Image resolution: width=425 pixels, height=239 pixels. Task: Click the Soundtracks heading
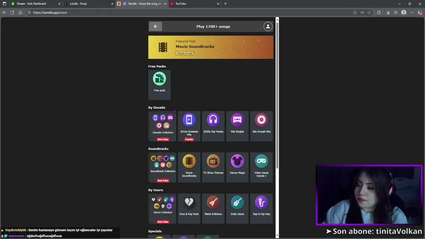158,149
